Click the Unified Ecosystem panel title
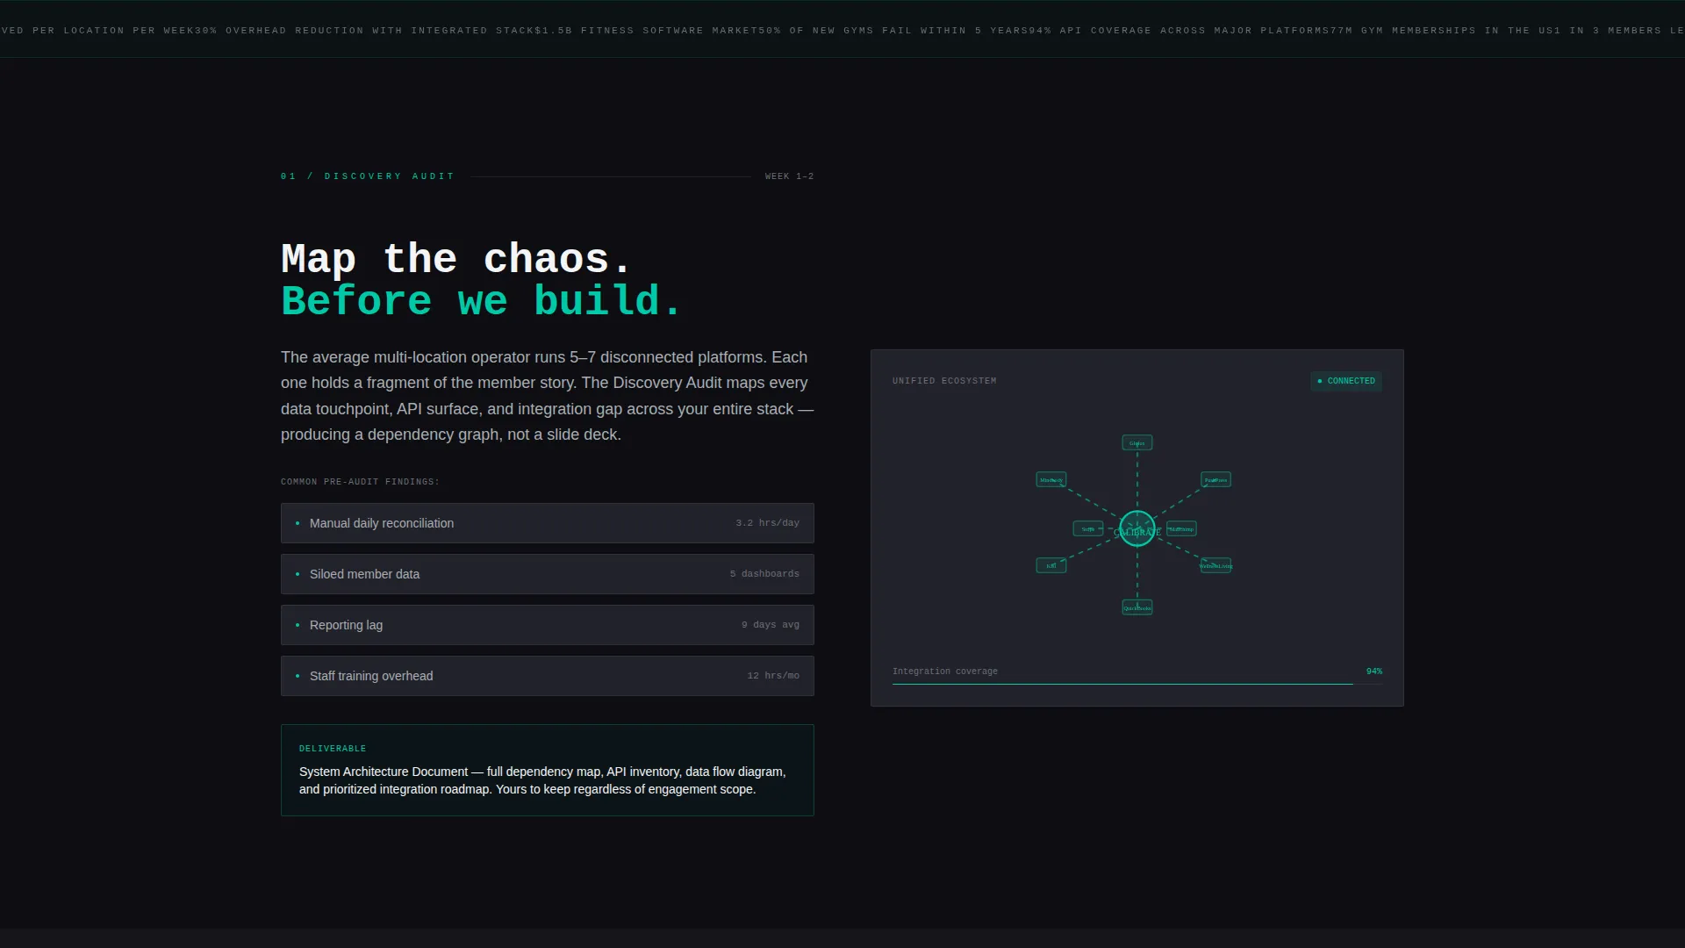The image size is (1685, 948). coord(944,381)
